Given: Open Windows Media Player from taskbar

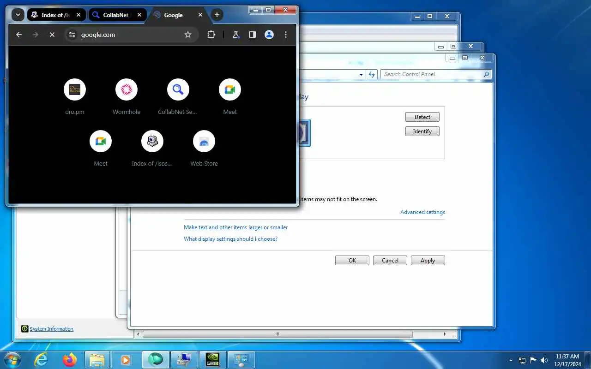Looking at the screenshot, I should [126, 360].
